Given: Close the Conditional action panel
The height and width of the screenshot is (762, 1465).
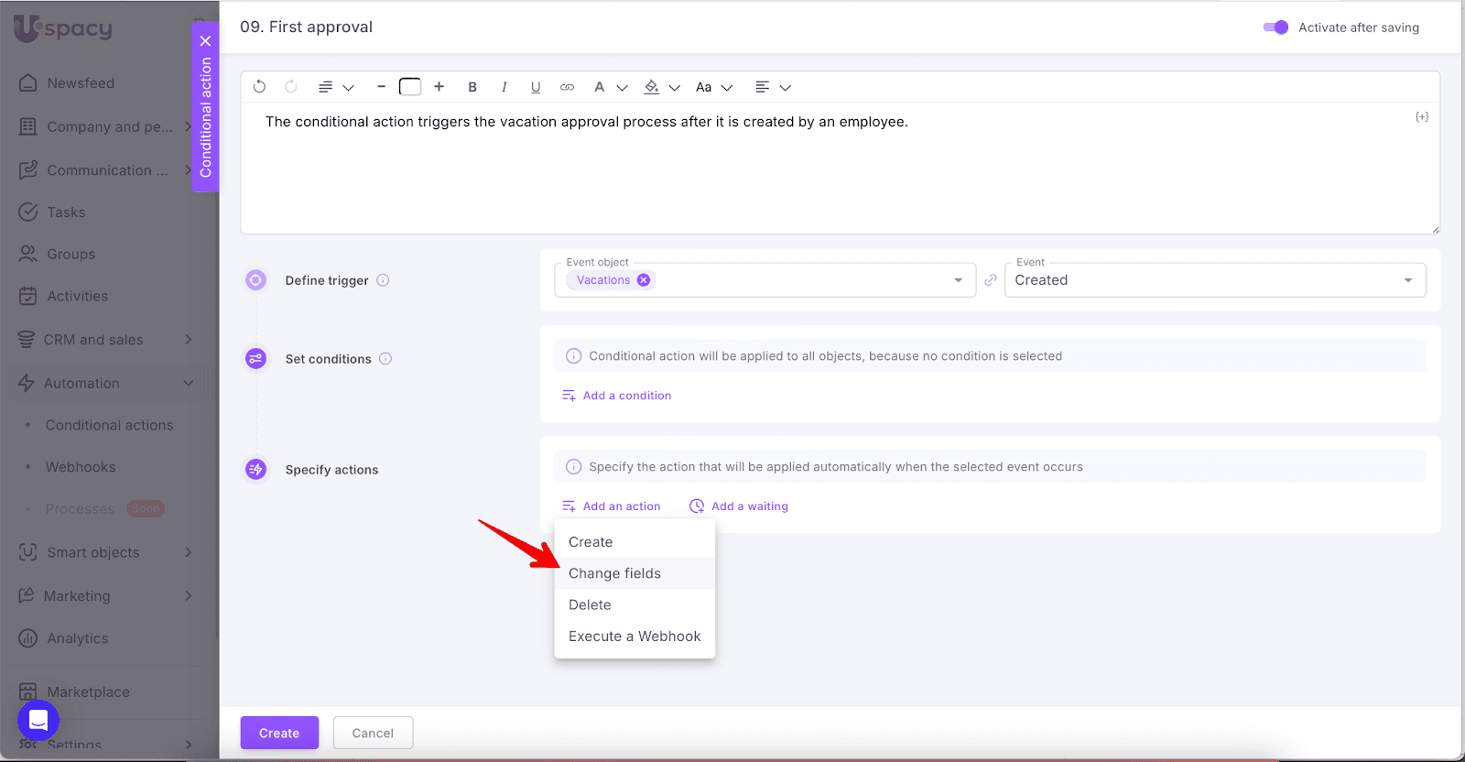Looking at the screenshot, I should coord(205,41).
